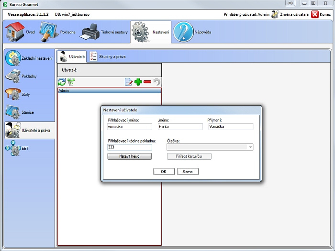The image size is (335, 251).
Task: Click the refresh users list icon
Action: pos(62,82)
